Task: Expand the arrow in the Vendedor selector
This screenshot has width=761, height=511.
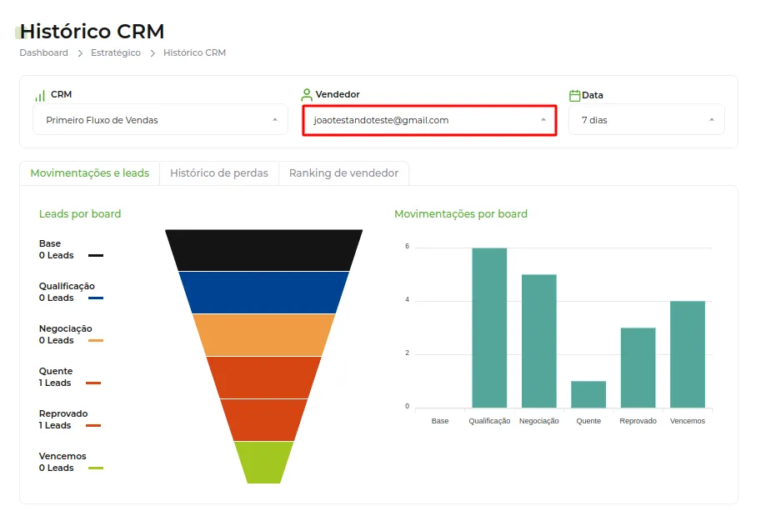Action: [x=543, y=120]
